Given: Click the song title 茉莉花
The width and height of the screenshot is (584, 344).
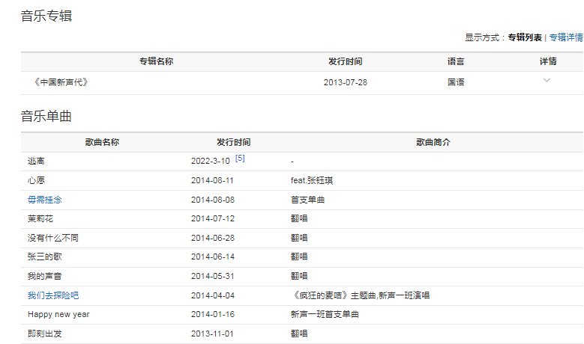Looking at the screenshot, I should click(x=40, y=218).
